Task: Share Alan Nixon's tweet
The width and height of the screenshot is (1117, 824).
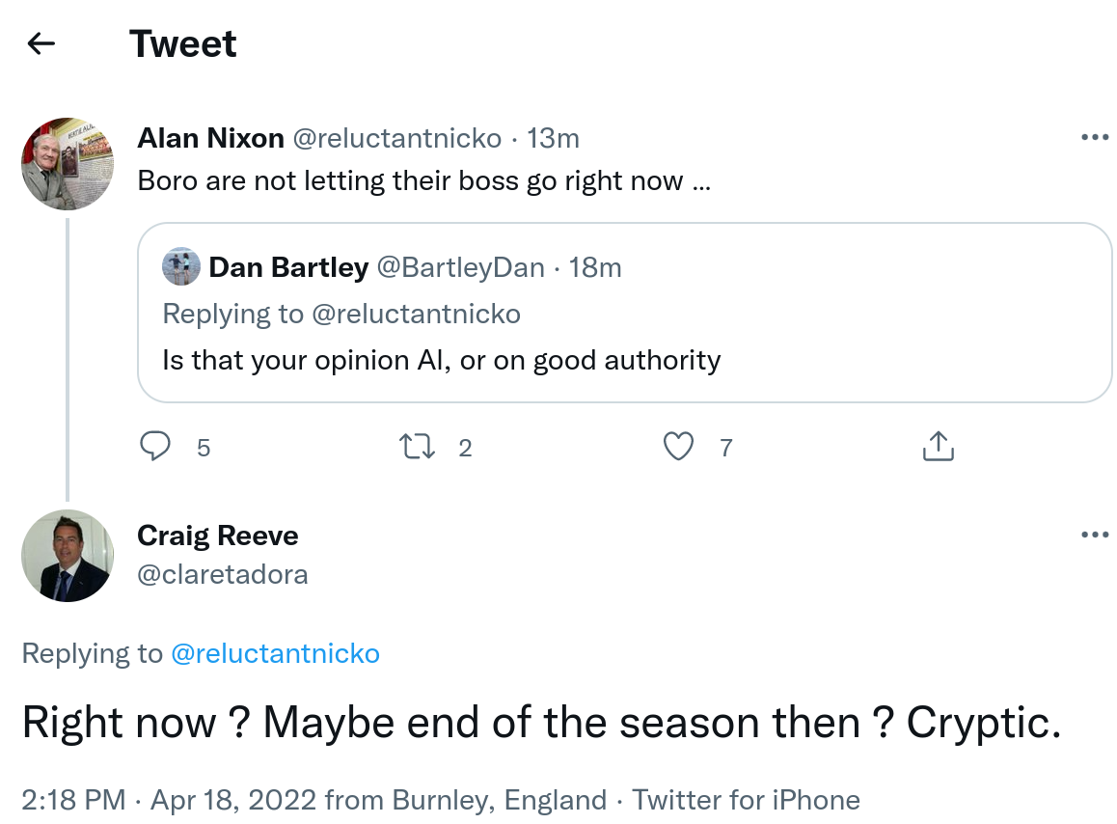Action: (x=938, y=447)
